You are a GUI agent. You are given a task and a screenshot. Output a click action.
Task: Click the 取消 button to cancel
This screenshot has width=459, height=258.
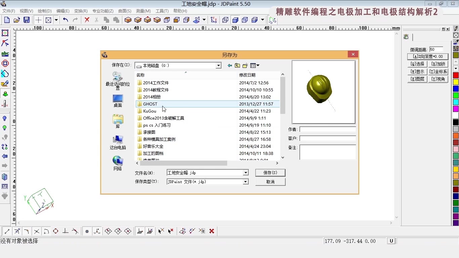click(270, 181)
